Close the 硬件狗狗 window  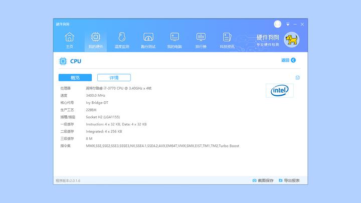coord(302,24)
